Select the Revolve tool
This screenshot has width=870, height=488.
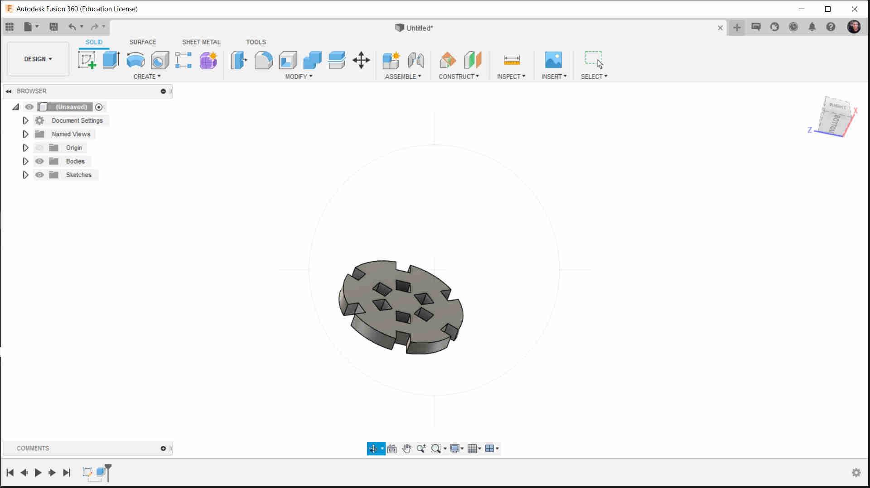135,60
